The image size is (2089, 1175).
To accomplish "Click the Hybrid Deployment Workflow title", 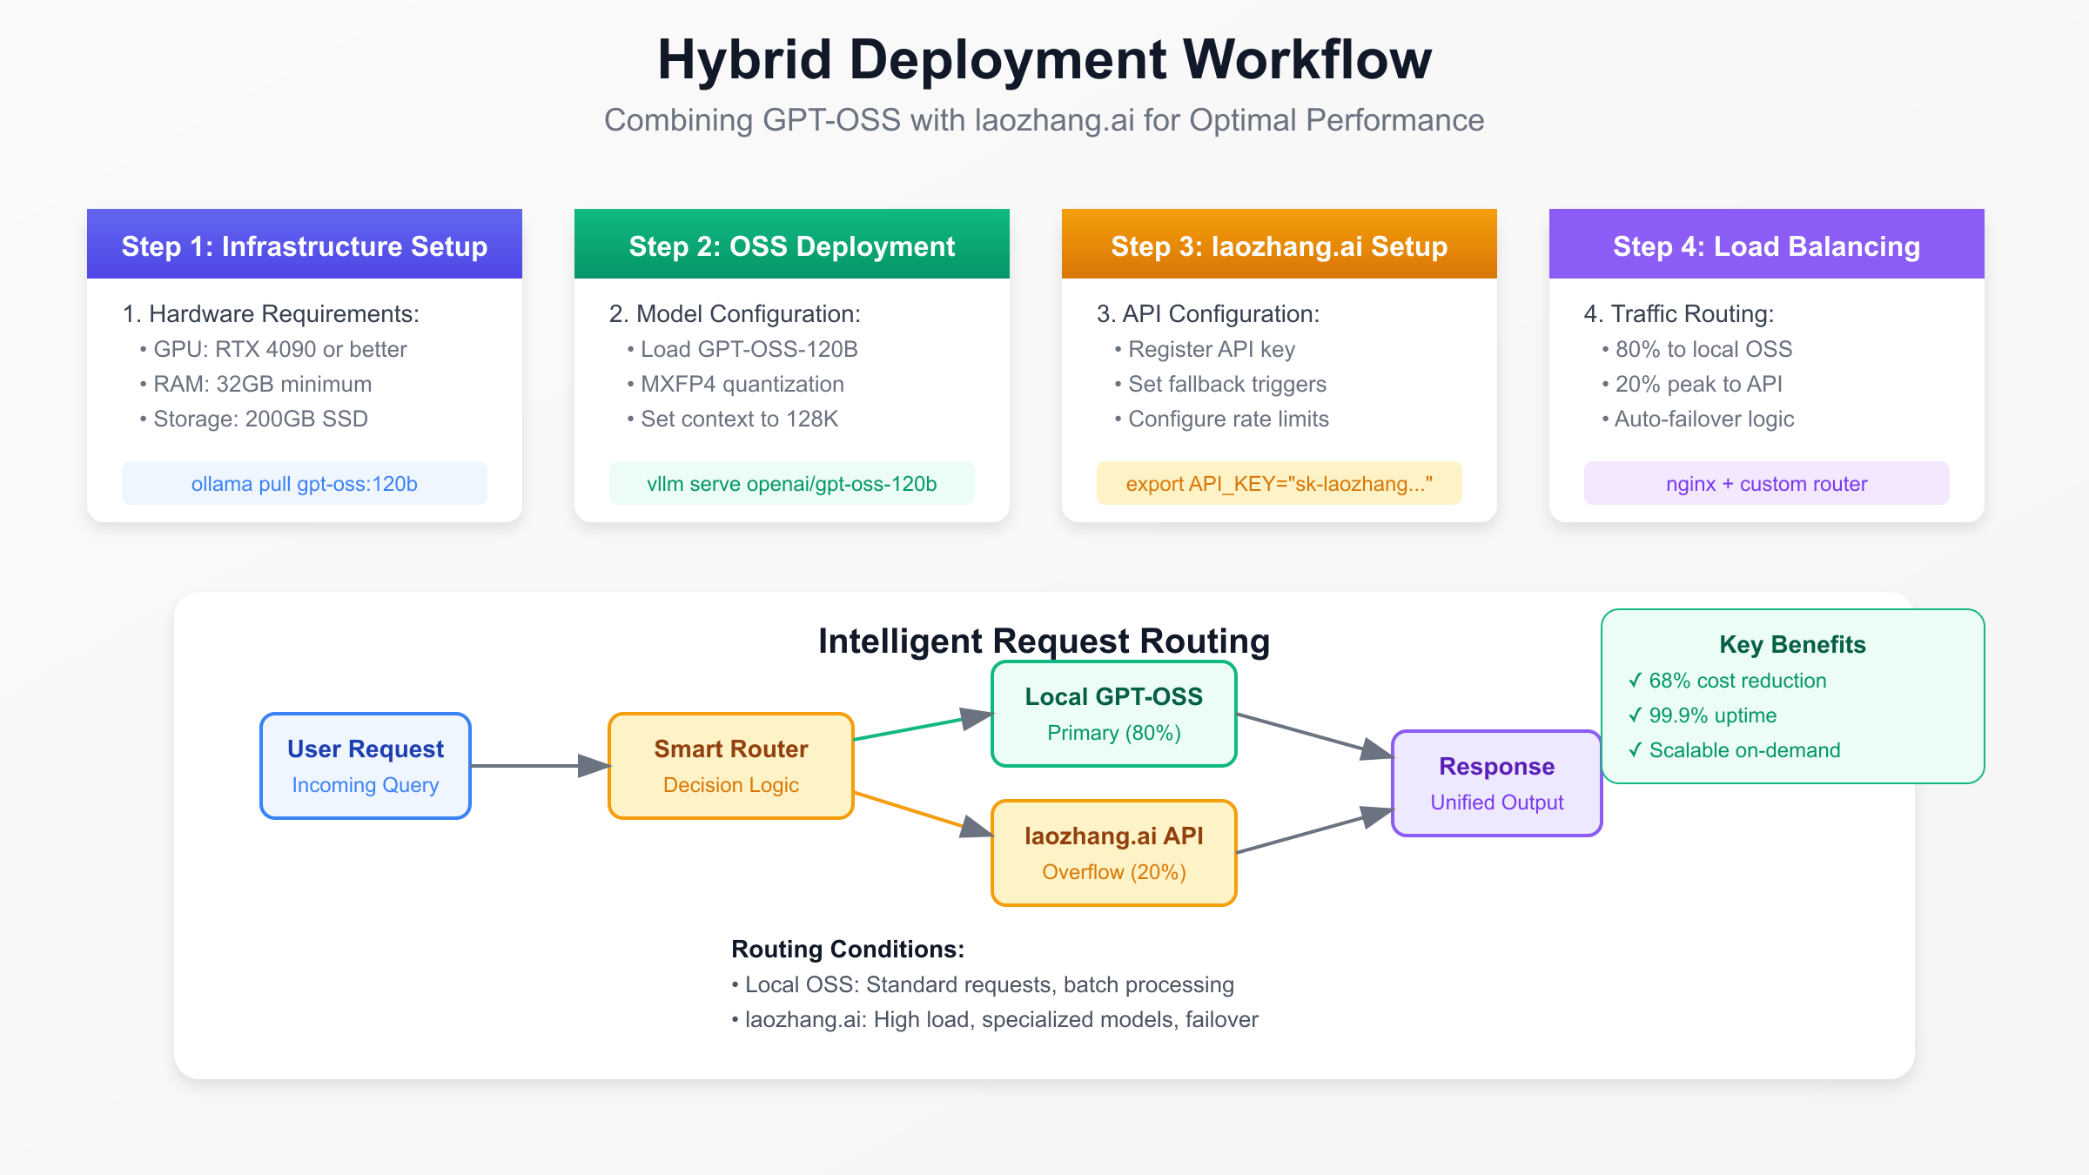I will (1044, 60).
